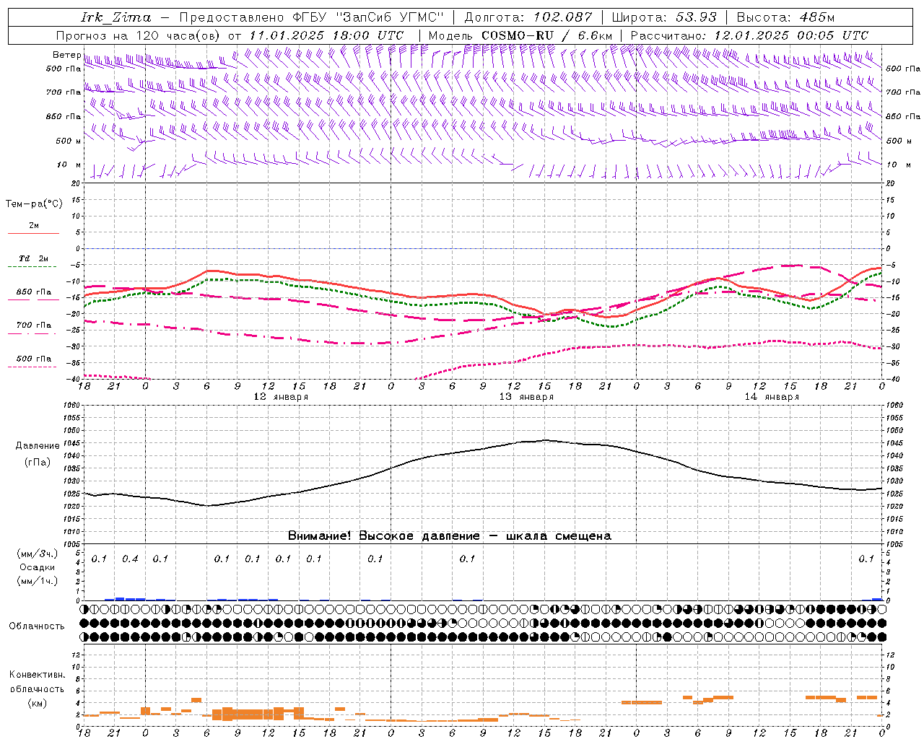The width and height of the screenshot is (924, 739).
Task: Click the Давление pressure panel label
Action: [38, 446]
